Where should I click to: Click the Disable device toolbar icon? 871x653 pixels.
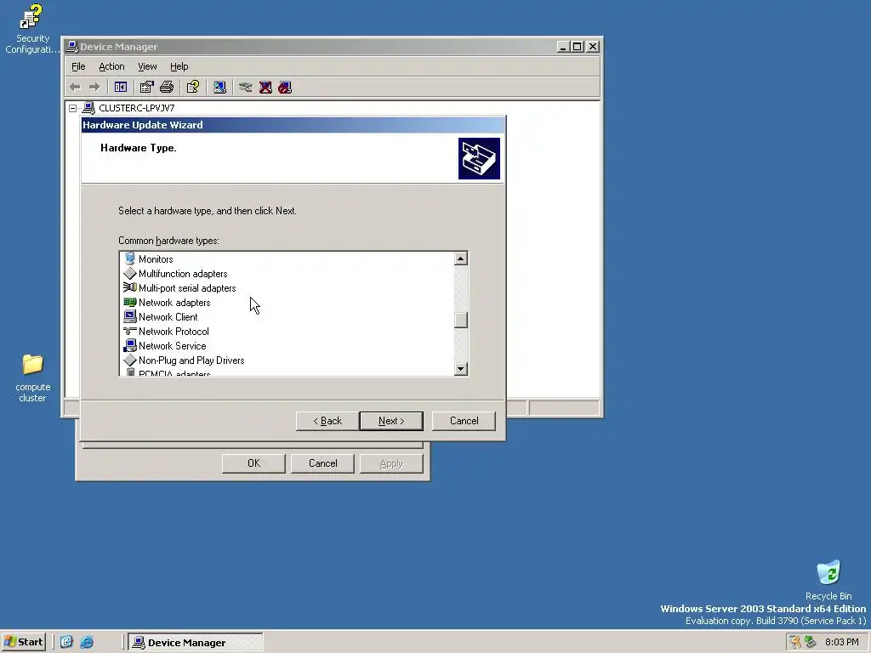(x=285, y=88)
